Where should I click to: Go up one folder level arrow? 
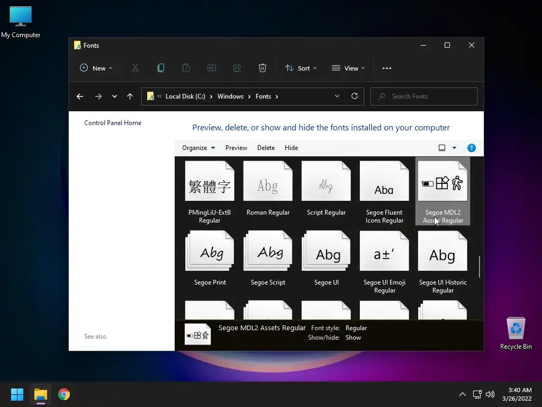click(130, 96)
